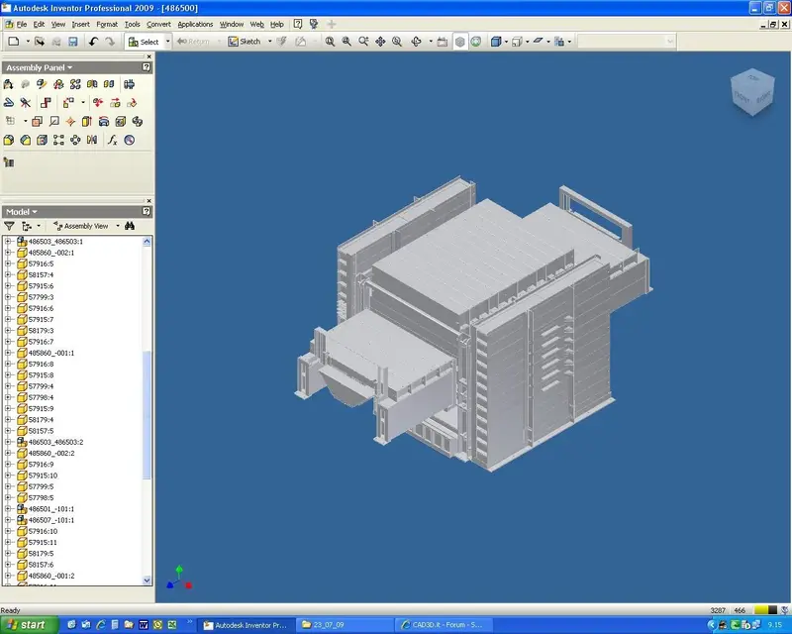Viewport: 792px width, 634px height.
Task: Open the Model browser help question icon
Action: coord(146,211)
